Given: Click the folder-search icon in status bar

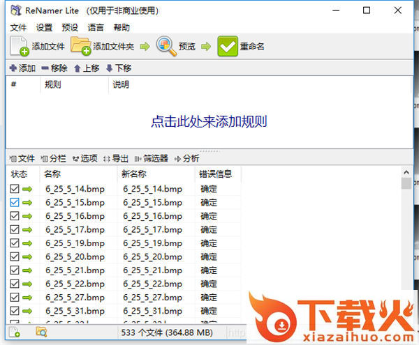Looking at the screenshot, I should click(41, 332).
